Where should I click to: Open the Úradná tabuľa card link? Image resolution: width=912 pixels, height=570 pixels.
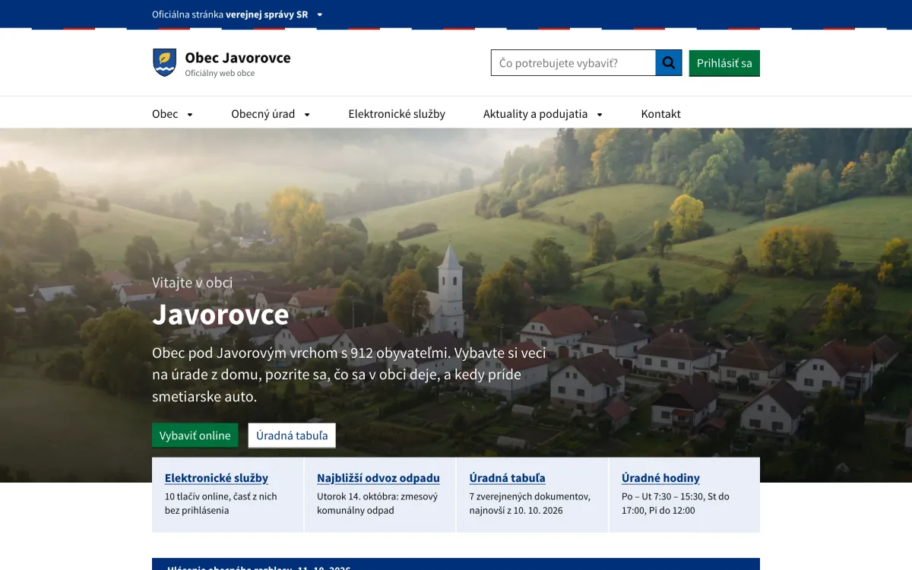[507, 478]
